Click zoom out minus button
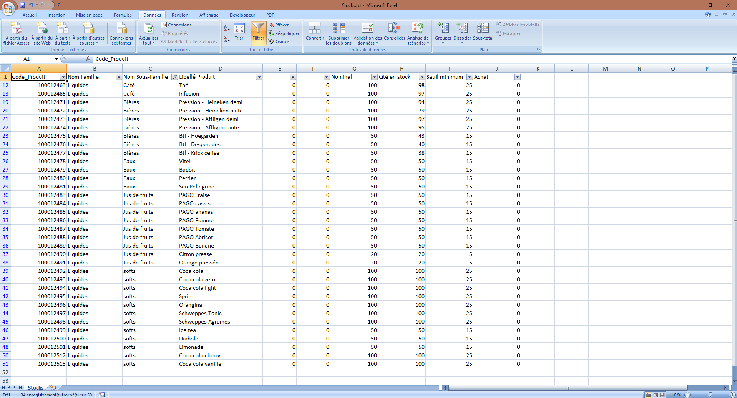 pyautogui.click(x=687, y=395)
